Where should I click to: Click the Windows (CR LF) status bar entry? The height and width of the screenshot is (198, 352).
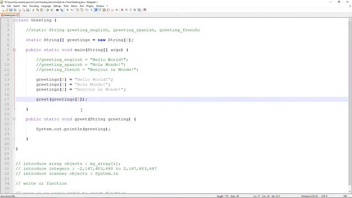point(309,196)
